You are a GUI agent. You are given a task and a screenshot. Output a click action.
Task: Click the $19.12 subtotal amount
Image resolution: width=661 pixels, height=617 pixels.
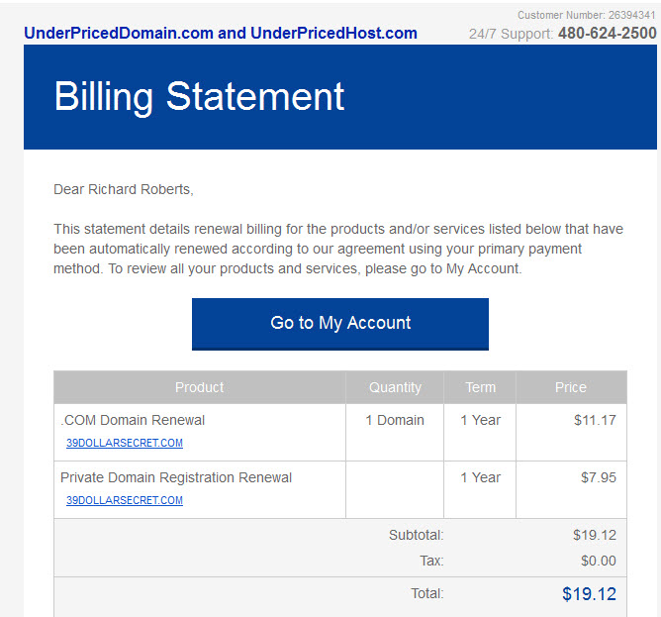(x=595, y=535)
